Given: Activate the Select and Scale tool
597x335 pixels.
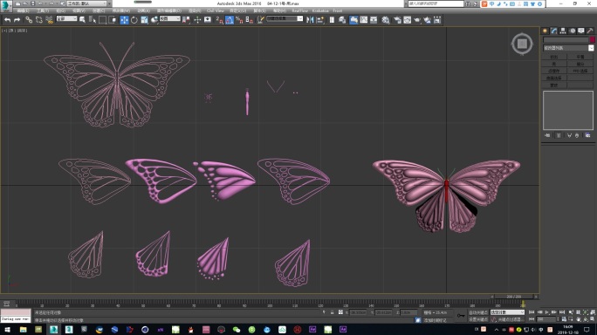Looking at the screenshot, I should [144, 20].
